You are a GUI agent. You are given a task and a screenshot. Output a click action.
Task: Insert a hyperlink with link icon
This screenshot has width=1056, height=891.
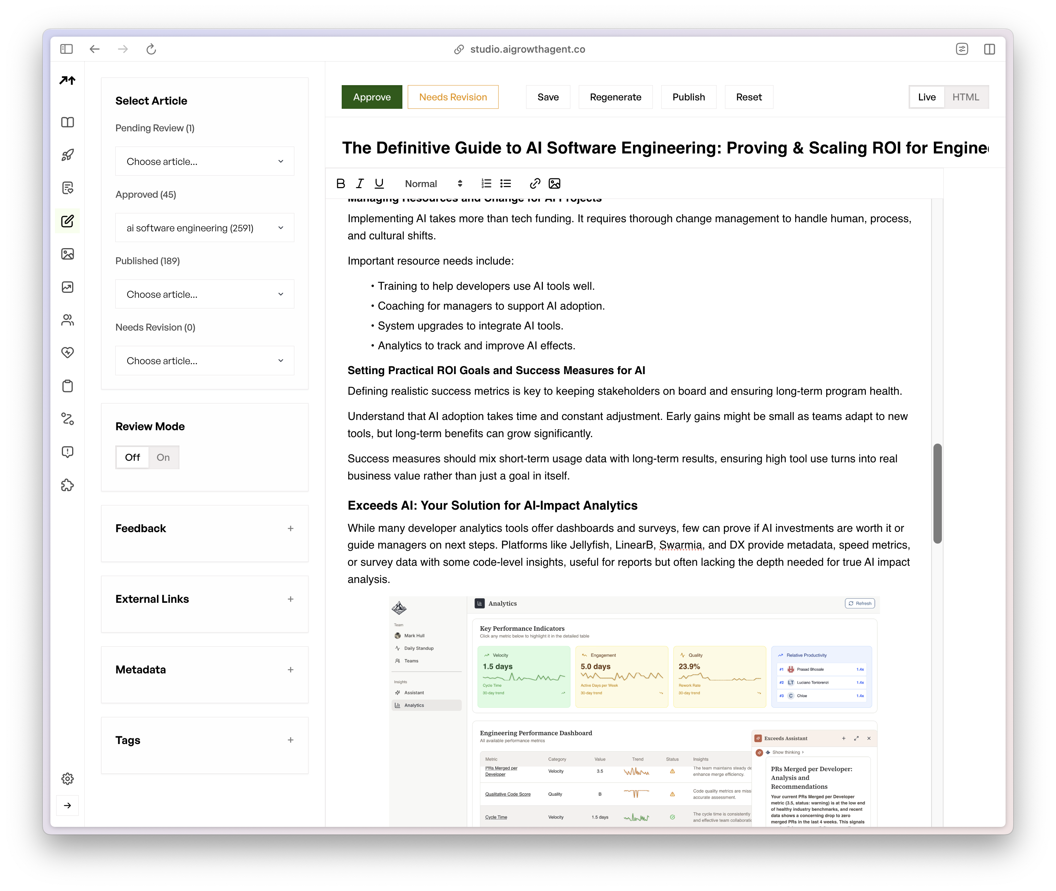535,183
